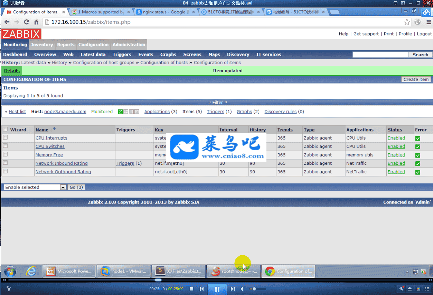Switch to Sublime Text Zabbix file taskbar item
The image size is (433, 295).
tap(178, 271)
